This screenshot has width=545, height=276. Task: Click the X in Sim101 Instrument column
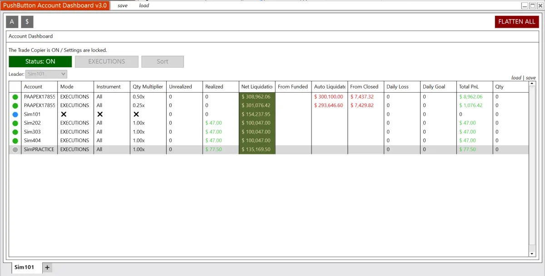(100, 114)
